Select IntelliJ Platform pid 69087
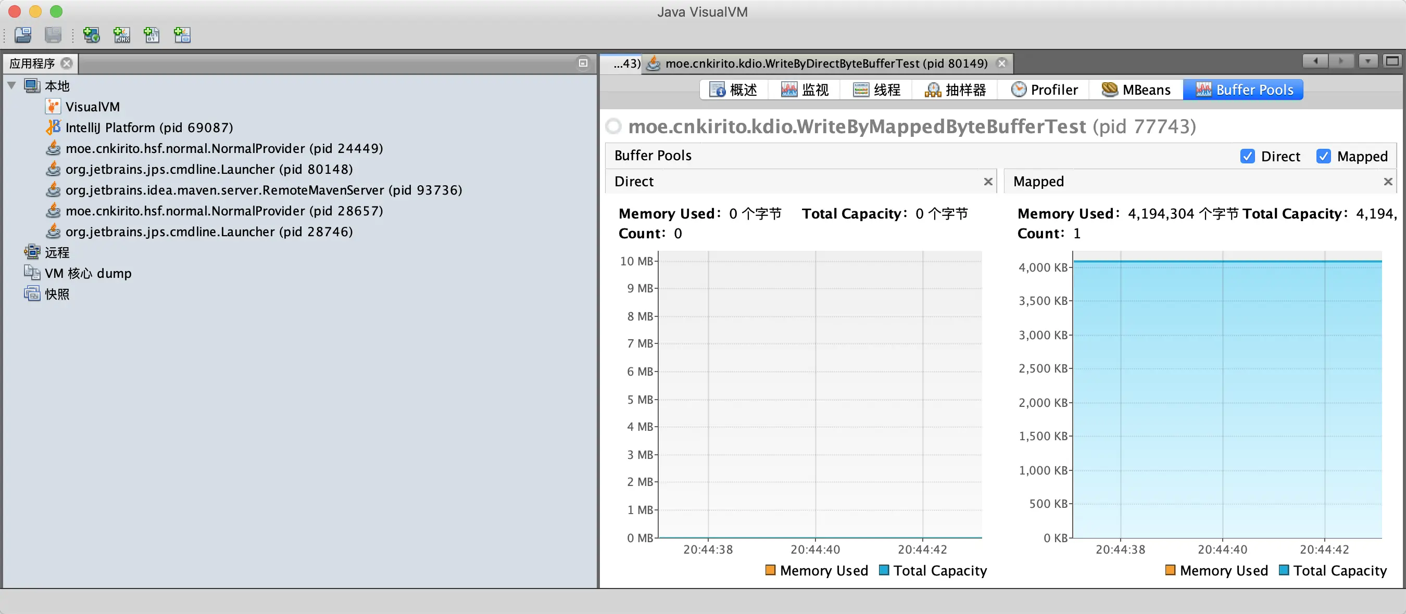The height and width of the screenshot is (614, 1406). click(x=148, y=127)
